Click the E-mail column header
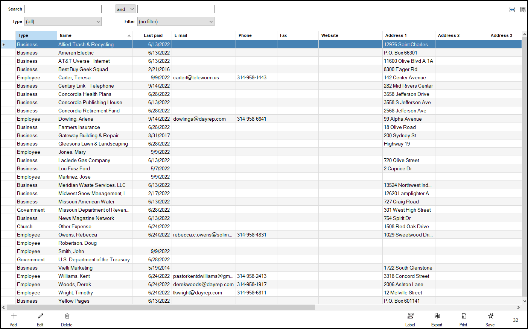Viewport: 528px width, 329px height. pyautogui.click(x=203, y=35)
